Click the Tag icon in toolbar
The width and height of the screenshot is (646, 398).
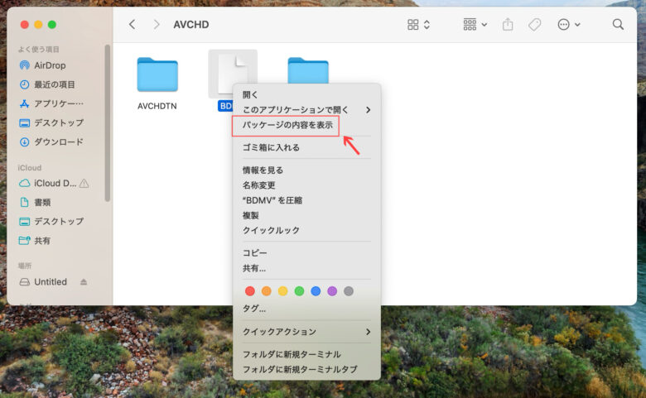point(534,25)
